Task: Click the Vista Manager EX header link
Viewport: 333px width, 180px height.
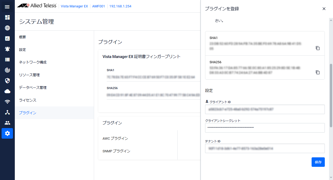Action: tap(74, 6)
